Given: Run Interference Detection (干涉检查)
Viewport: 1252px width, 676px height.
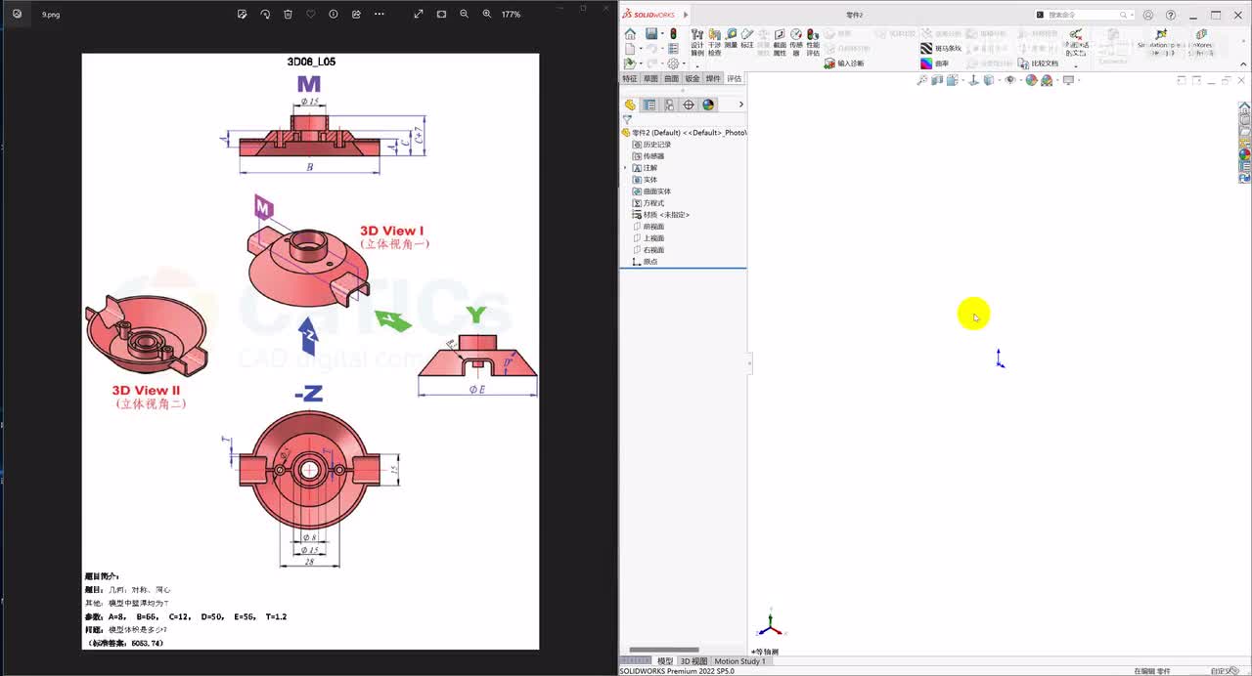Looking at the screenshot, I should 715,41.
